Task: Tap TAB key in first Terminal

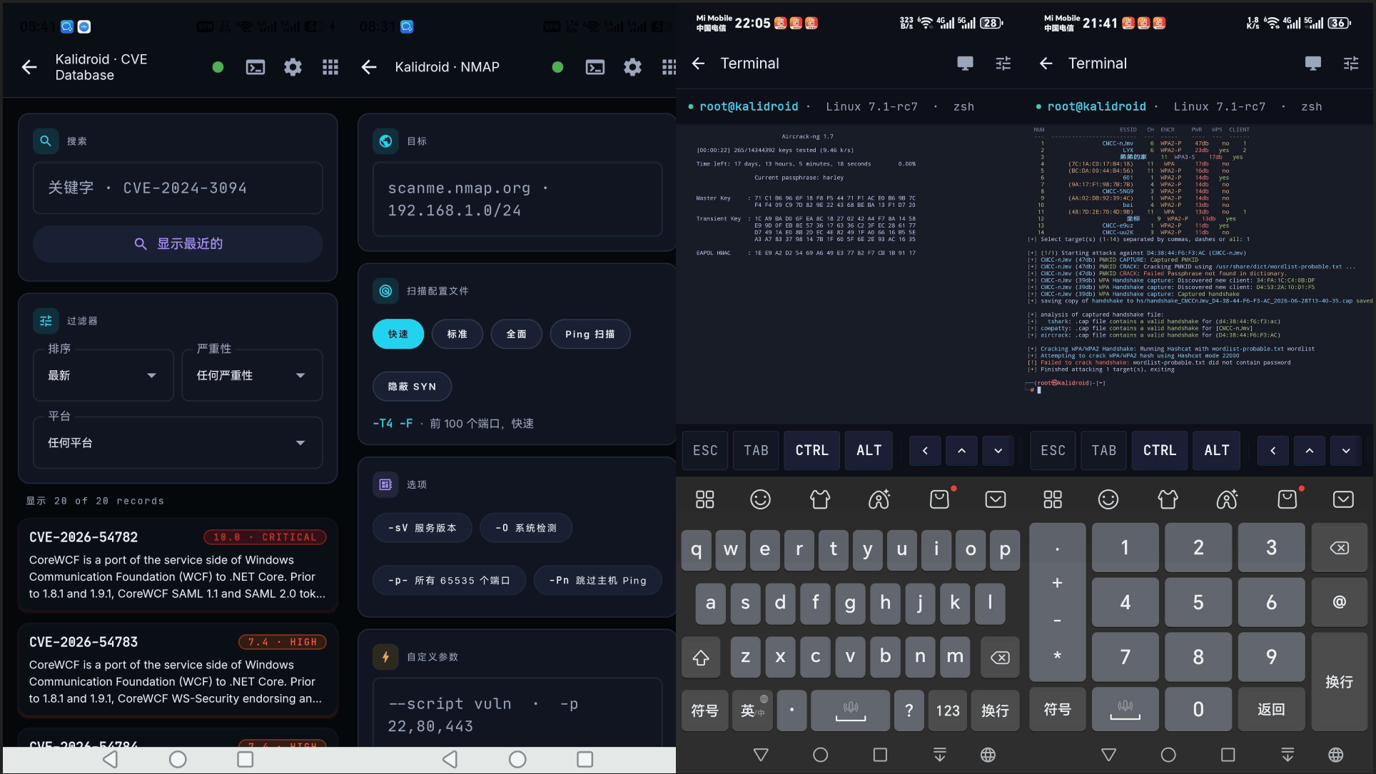Action: (756, 450)
